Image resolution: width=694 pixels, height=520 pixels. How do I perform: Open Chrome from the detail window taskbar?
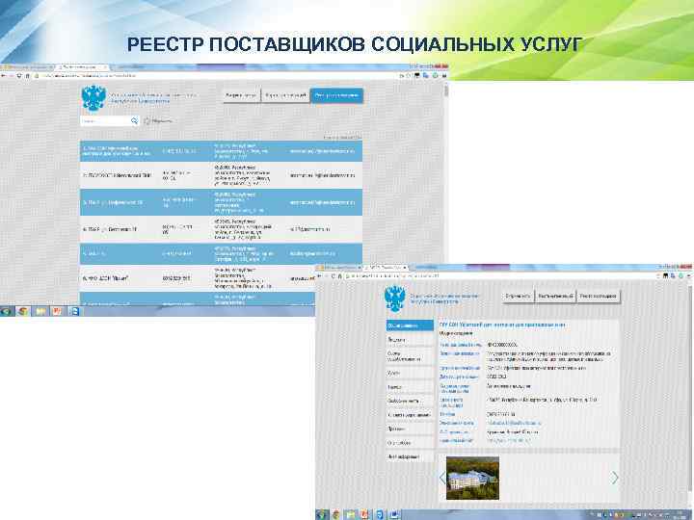pyautogui.click(x=336, y=514)
